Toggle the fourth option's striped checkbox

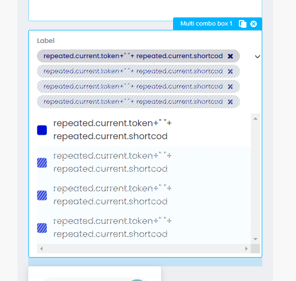(42, 228)
